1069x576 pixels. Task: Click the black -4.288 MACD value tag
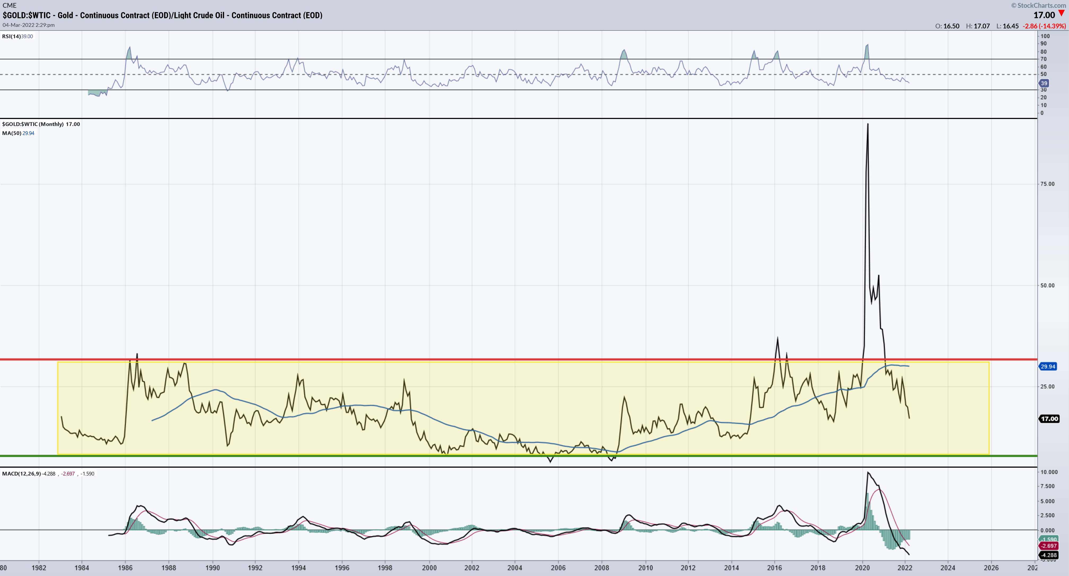tap(1049, 555)
